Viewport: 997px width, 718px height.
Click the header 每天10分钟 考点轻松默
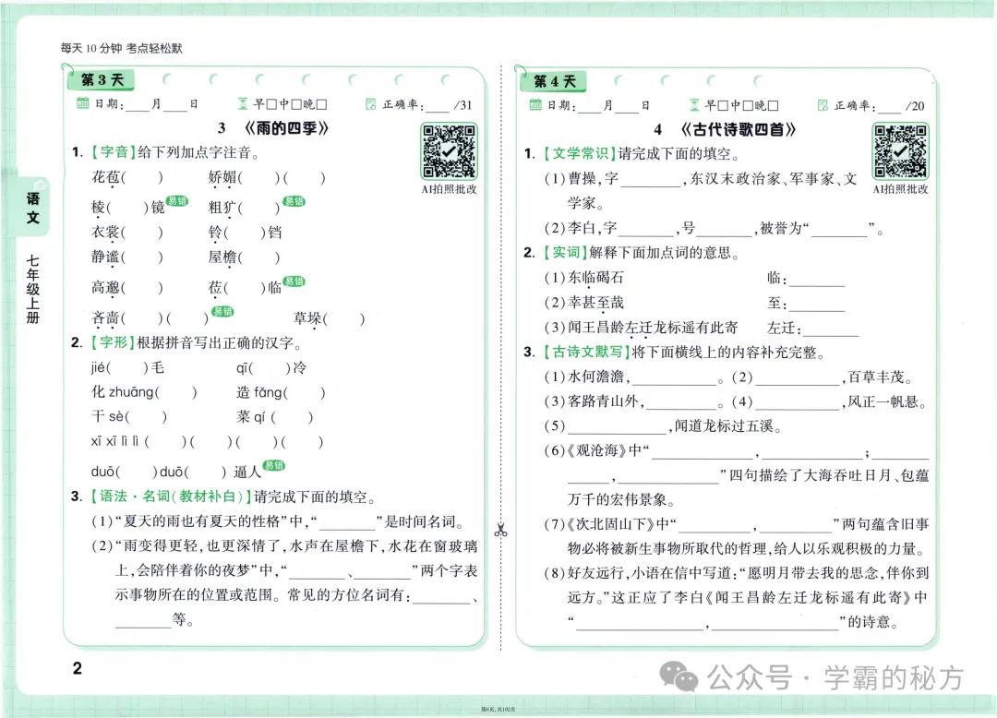pos(122,48)
